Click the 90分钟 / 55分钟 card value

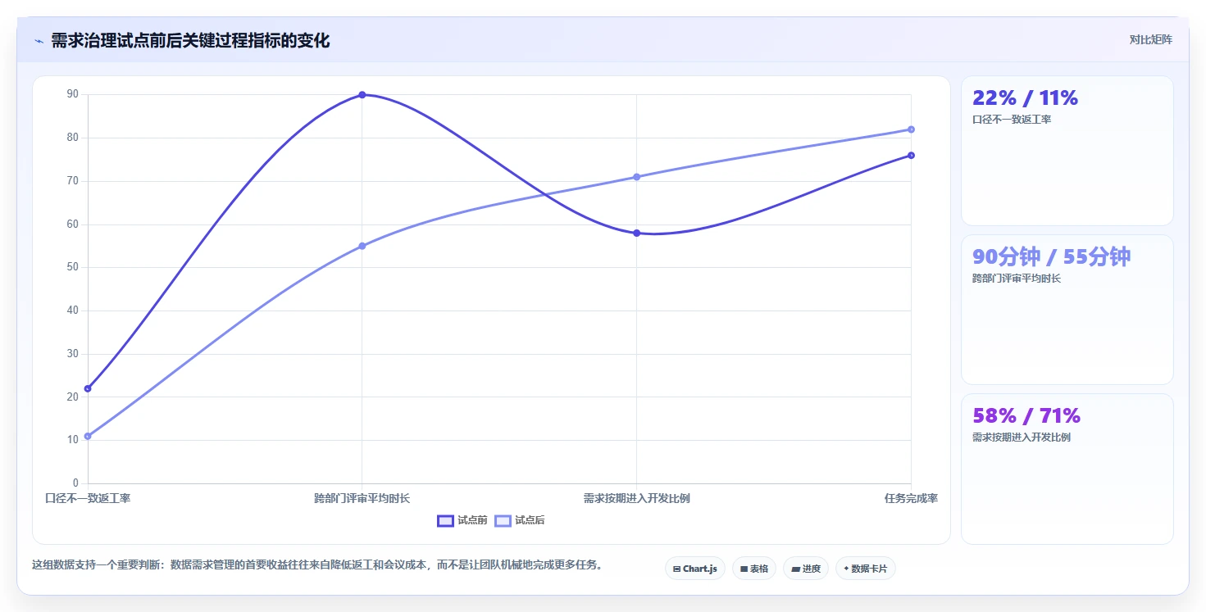coord(1051,256)
